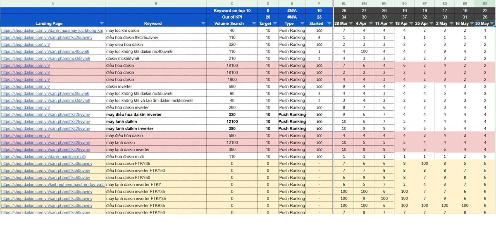
Task: Select the 'daikin mck55tvm6' keyword cell
Action: (x=156, y=59)
